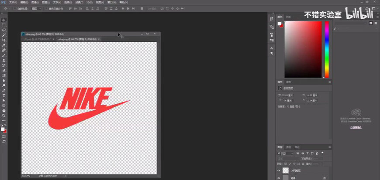380x180 pixels.
Task: Select the Lasso tool
Action: coord(4,30)
